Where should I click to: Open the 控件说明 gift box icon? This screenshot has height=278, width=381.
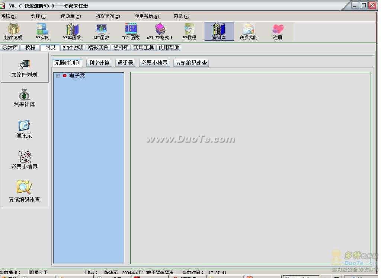pos(13,29)
